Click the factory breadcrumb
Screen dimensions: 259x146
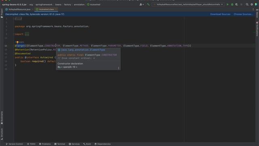[68, 4]
